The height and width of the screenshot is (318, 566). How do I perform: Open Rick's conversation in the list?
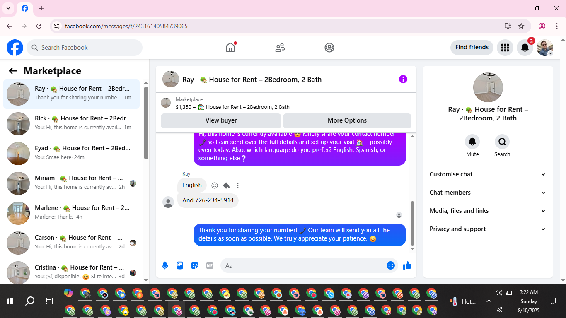[x=72, y=124]
